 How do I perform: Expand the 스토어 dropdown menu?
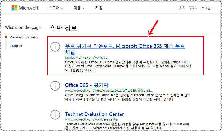pyautogui.click(x=55, y=8)
